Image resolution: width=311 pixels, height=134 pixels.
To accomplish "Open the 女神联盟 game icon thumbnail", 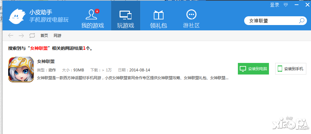I will (21, 69).
